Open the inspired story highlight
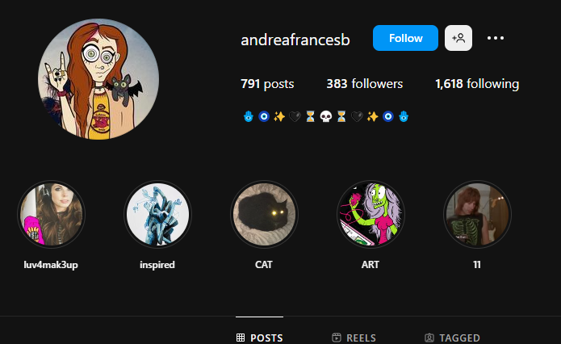The width and height of the screenshot is (561, 344). pyautogui.click(x=157, y=215)
